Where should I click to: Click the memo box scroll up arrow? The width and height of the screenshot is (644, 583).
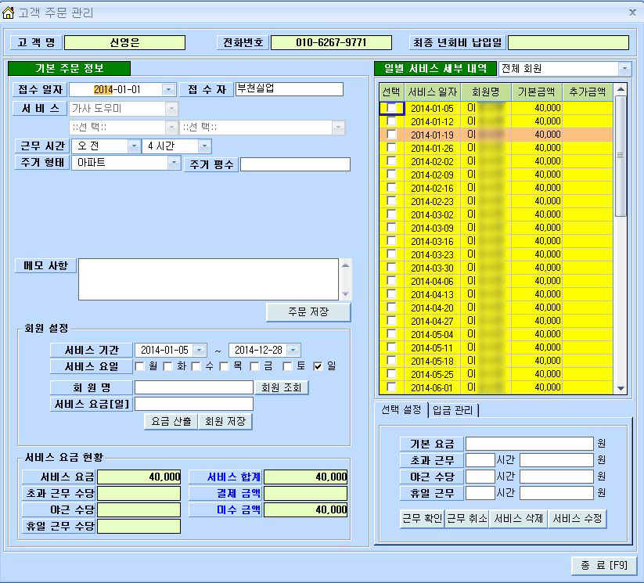coord(345,265)
